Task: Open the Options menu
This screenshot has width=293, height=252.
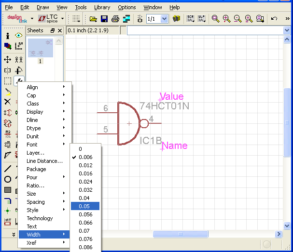Action: [126, 7]
